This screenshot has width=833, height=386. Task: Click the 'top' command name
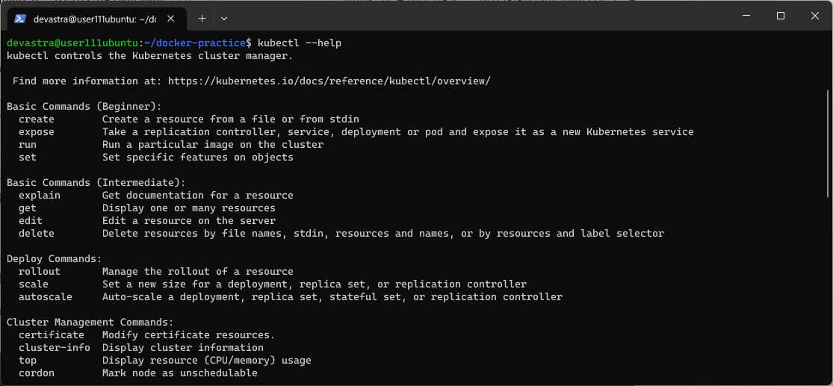coord(28,361)
